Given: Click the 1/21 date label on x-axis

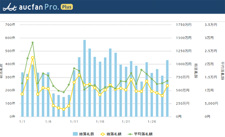Looking at the screenshot, I should 126,122.
